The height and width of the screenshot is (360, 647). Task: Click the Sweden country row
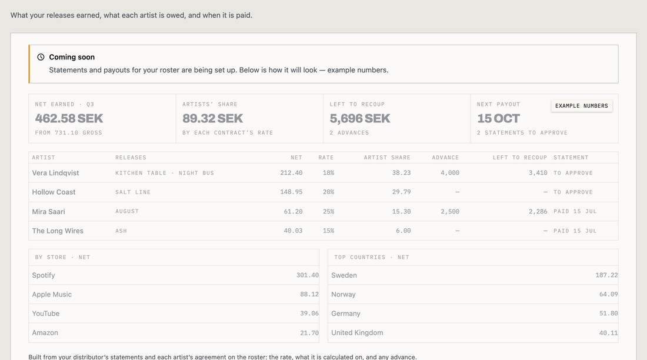pos(473,275)
